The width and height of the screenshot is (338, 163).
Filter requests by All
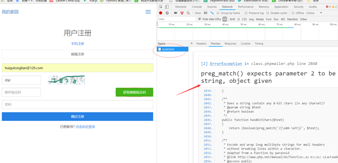point(225,19)
